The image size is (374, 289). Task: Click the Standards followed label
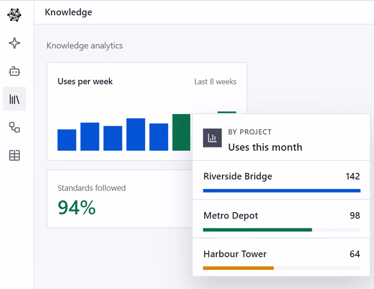[91, 188]
